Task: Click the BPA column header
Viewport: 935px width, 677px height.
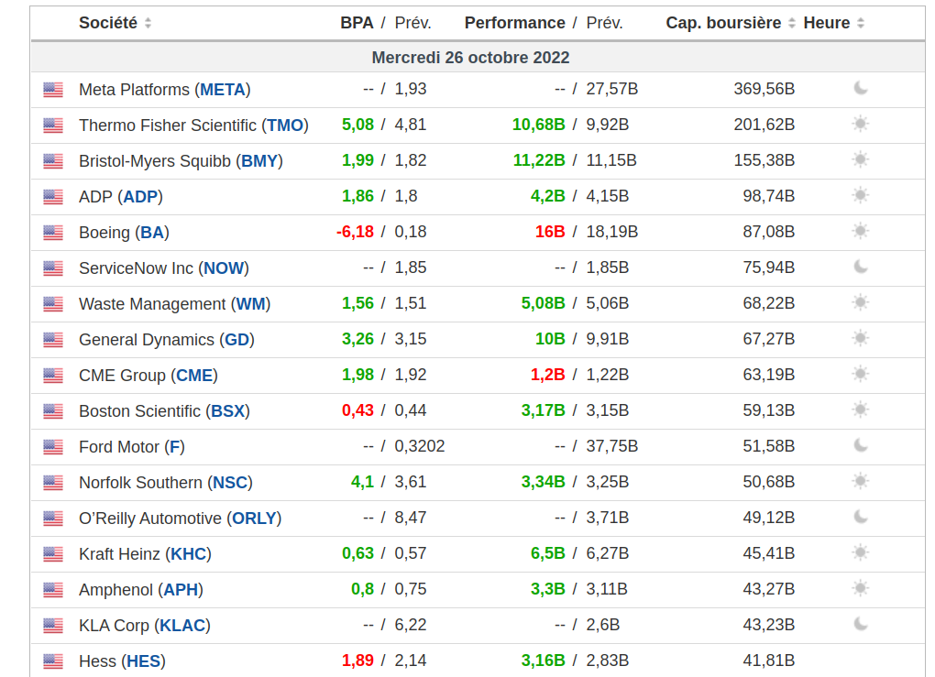Action: (357, 23)
